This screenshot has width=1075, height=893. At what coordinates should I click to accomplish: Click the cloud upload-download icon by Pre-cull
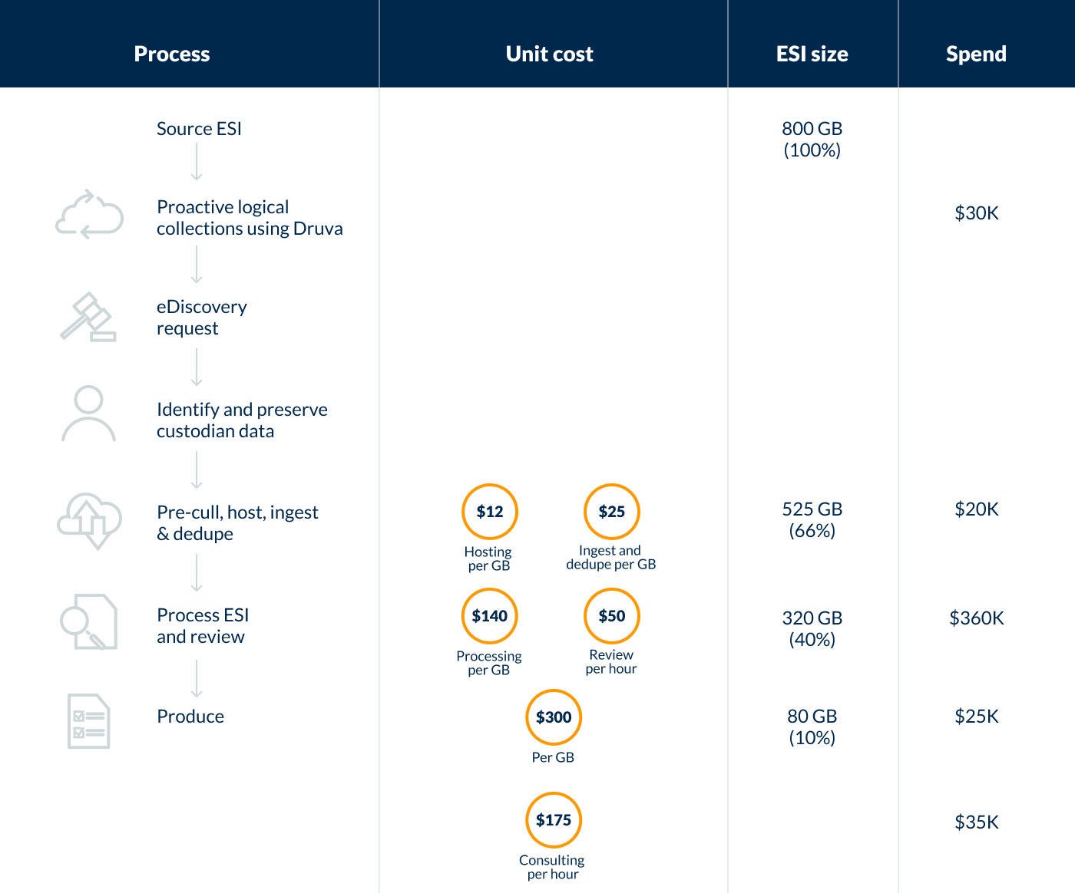[x=89, y=520]
